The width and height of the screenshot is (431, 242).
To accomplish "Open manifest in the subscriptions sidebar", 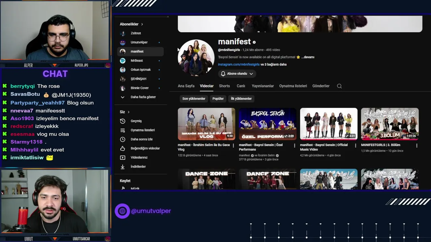I will [140, 51].
